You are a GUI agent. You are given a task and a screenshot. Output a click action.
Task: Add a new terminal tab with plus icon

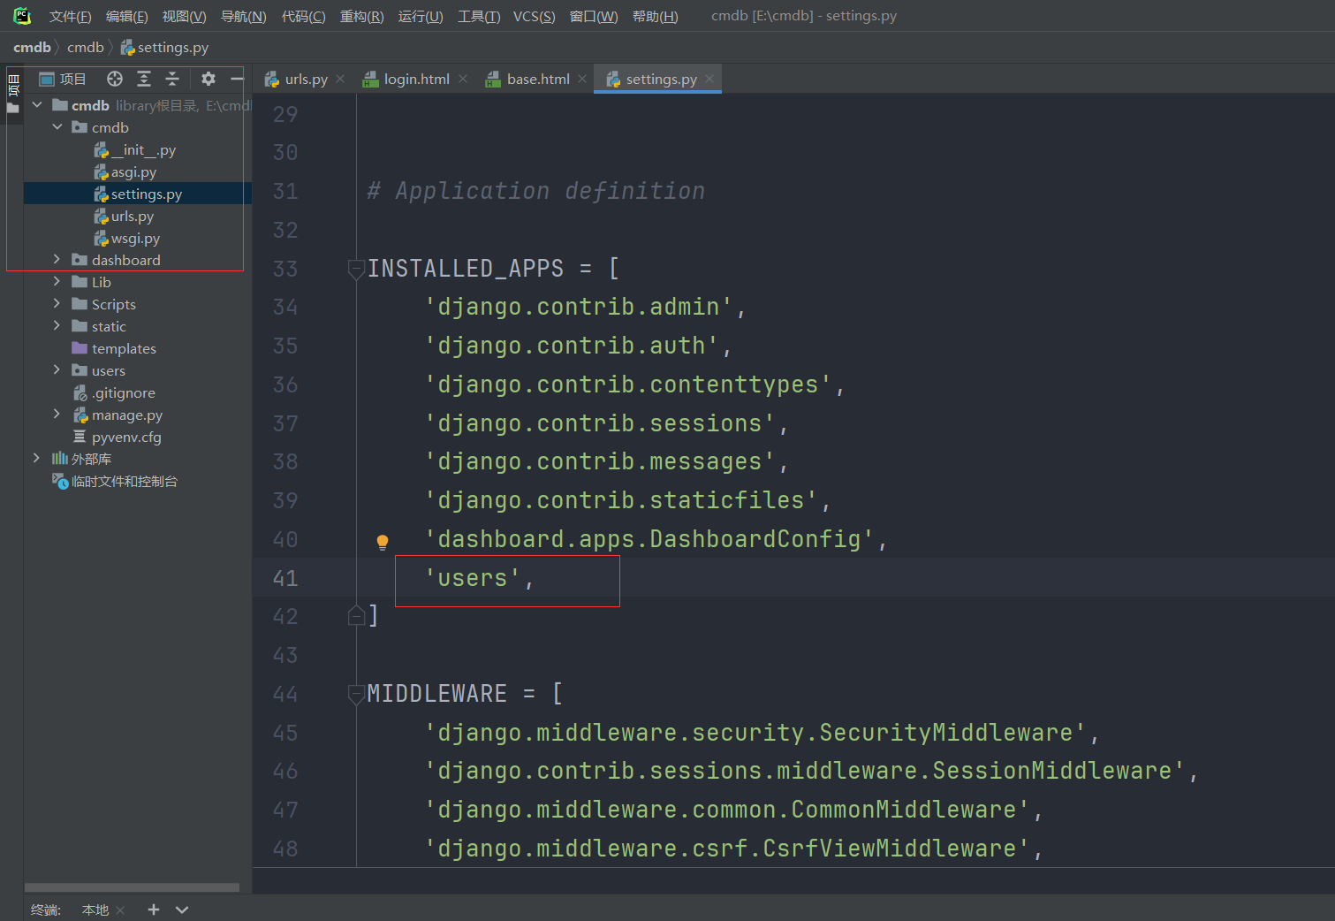pyautogui.click(x=154, y=910)
